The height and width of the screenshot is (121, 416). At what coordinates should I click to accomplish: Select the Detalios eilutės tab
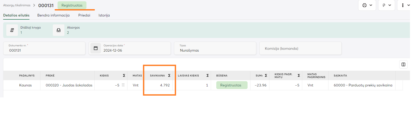[x=16, y=15]
